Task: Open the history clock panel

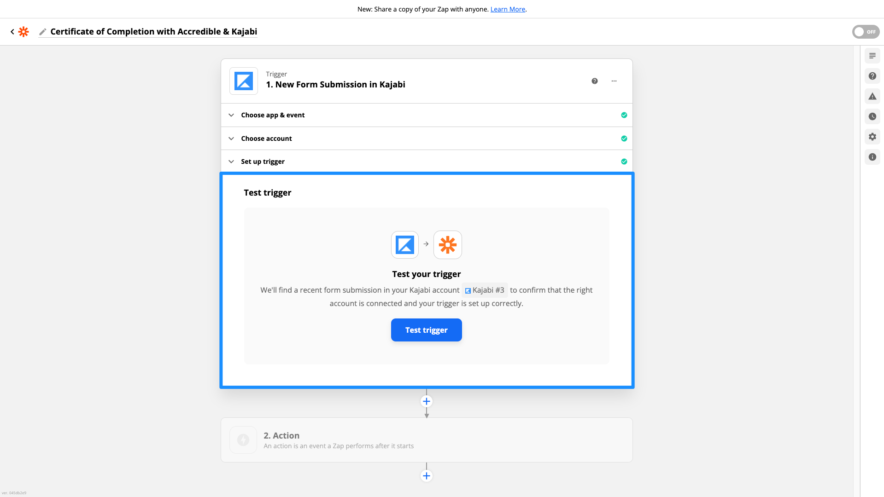Action: 872,116
